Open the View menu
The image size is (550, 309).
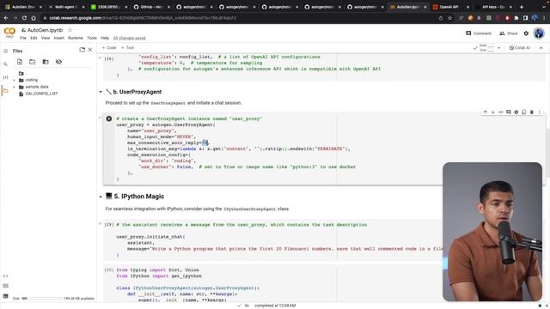pos(46,38)
